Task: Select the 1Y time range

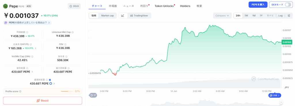Action: pos(261,16)
